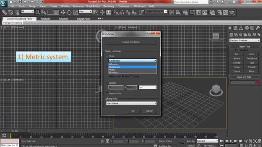
Task: Open the View reference coordinate dropdown
Action: pos(85,11)
